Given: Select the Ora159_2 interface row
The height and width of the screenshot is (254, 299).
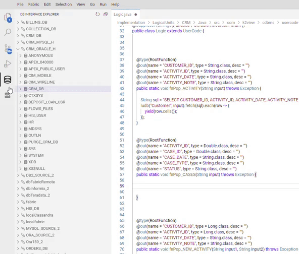Looking at the screenshot, I should pos(63,242).
